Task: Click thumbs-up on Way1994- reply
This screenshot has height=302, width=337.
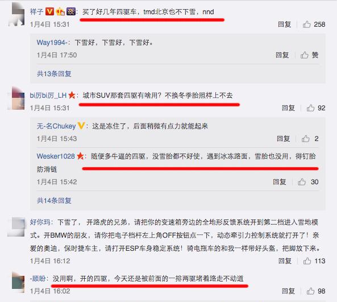Action: tap(305, 55)
